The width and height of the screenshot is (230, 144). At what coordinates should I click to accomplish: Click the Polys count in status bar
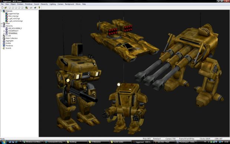[147, 139]
